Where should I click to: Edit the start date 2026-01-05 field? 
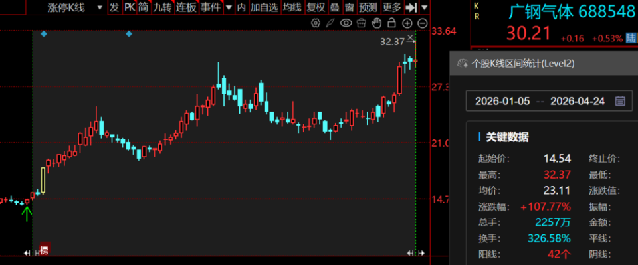pyautogui.click(x=502, y=101)
